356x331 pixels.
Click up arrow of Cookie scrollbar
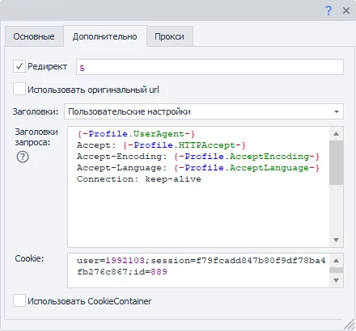pos(337,260)
